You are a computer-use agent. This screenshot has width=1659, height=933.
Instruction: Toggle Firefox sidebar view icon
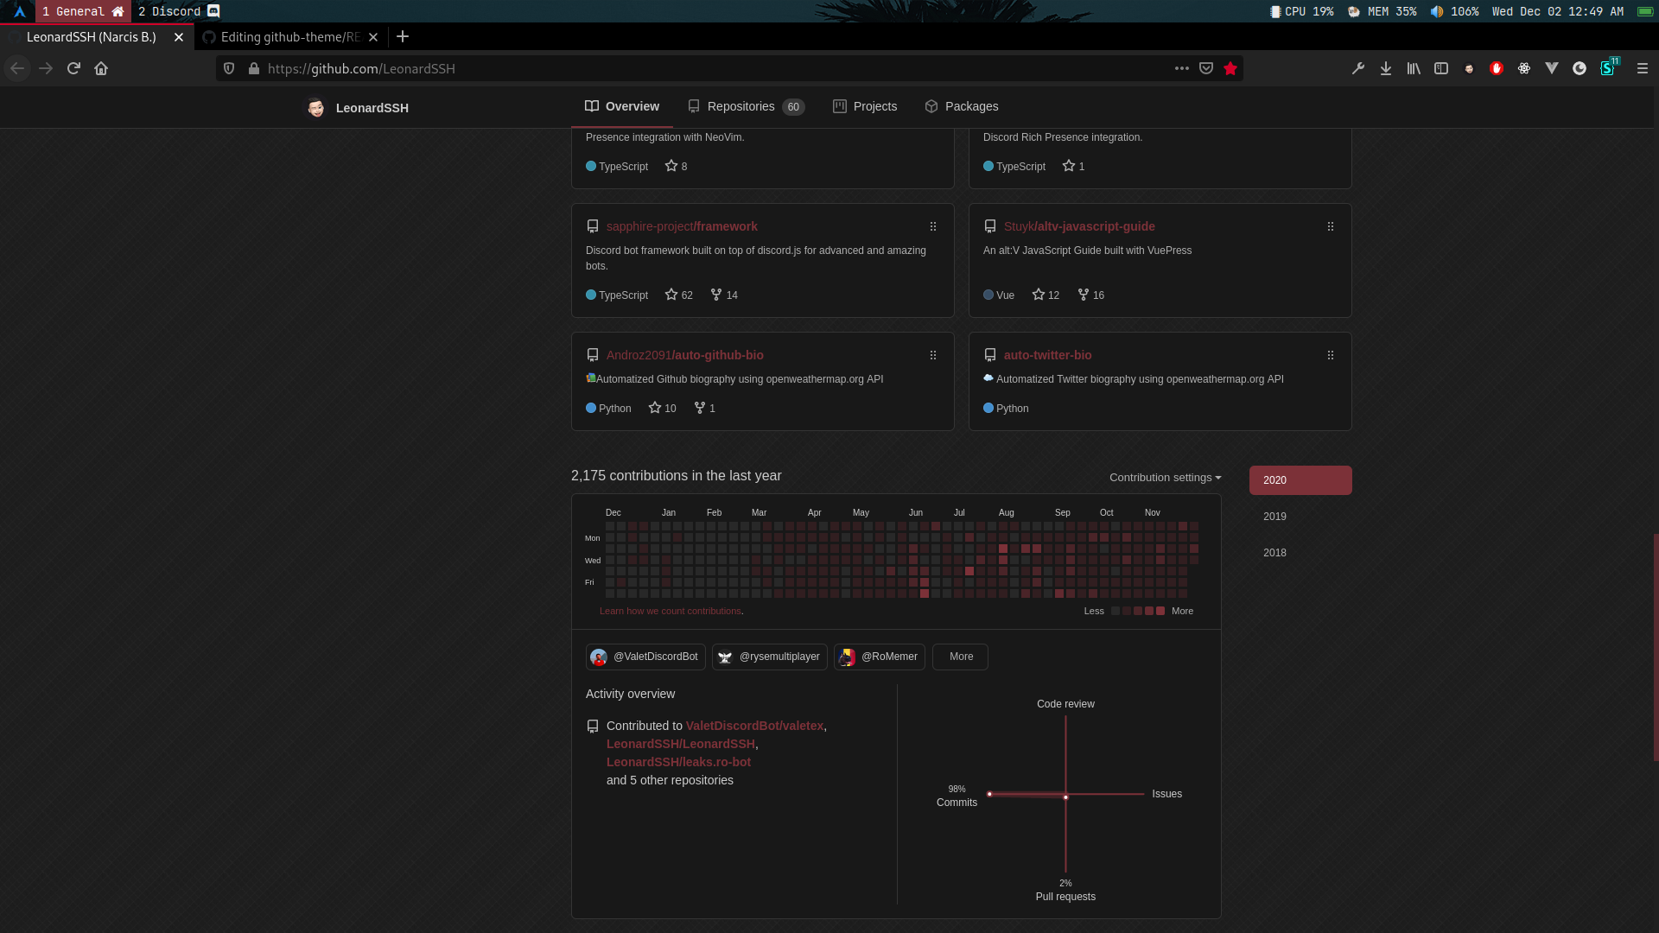[x=1441, y=68]
